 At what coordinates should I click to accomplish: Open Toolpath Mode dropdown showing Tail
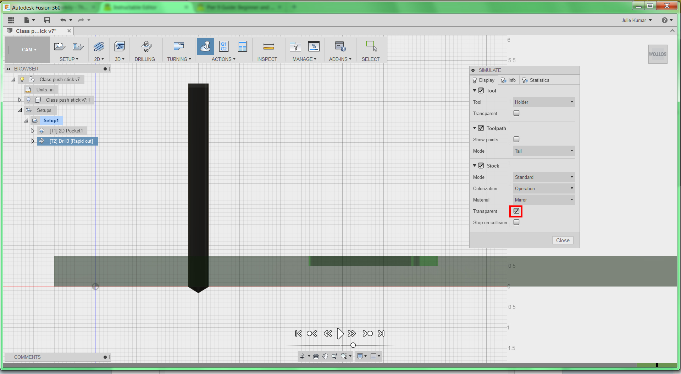click(x=544, y=151)
